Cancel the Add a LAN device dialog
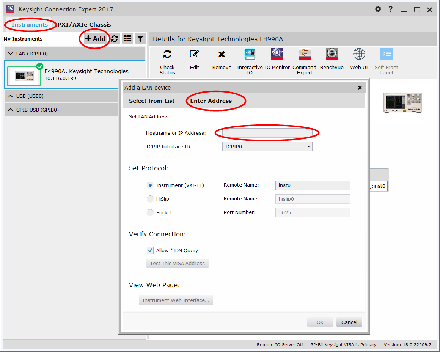Viewport: 440px width, 352px height. (349, 322)
